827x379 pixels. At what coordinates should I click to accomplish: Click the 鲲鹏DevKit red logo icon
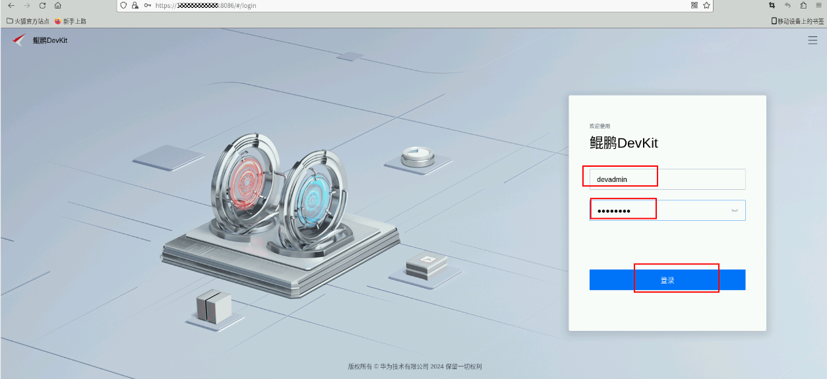(x=18, y=40)
